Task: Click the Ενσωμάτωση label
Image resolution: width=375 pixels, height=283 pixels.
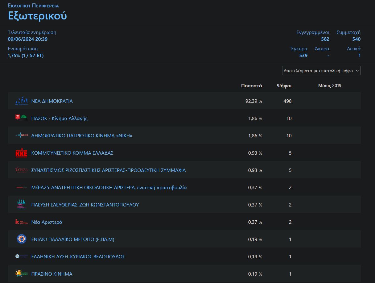Action: [x=23, y=49]
